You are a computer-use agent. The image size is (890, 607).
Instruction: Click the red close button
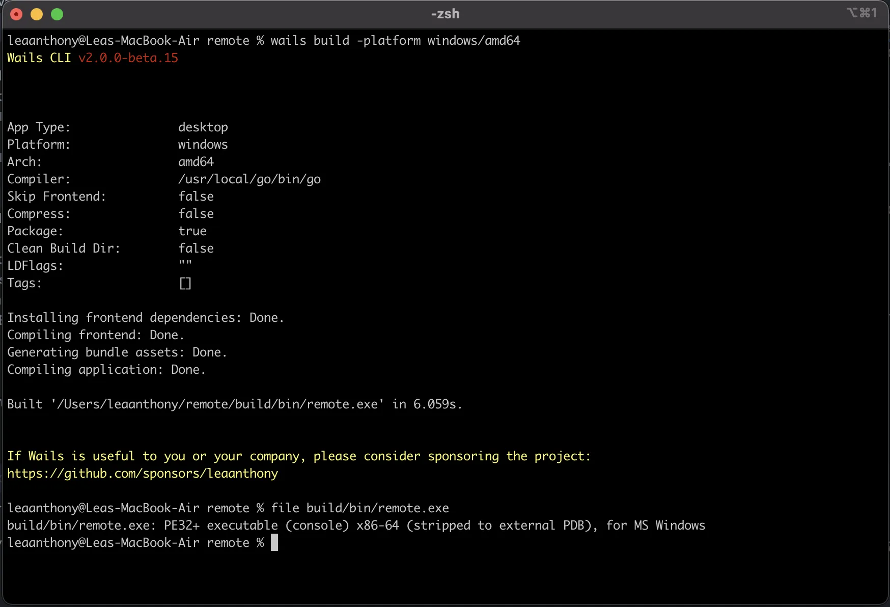click(x=16, y=14)
